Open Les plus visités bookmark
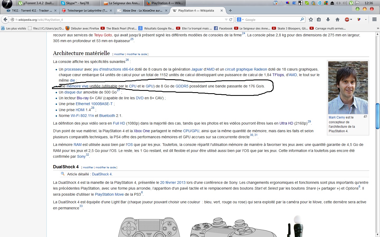Image resolution: width=380 pixels, height=237 pixels. (14, 28)
